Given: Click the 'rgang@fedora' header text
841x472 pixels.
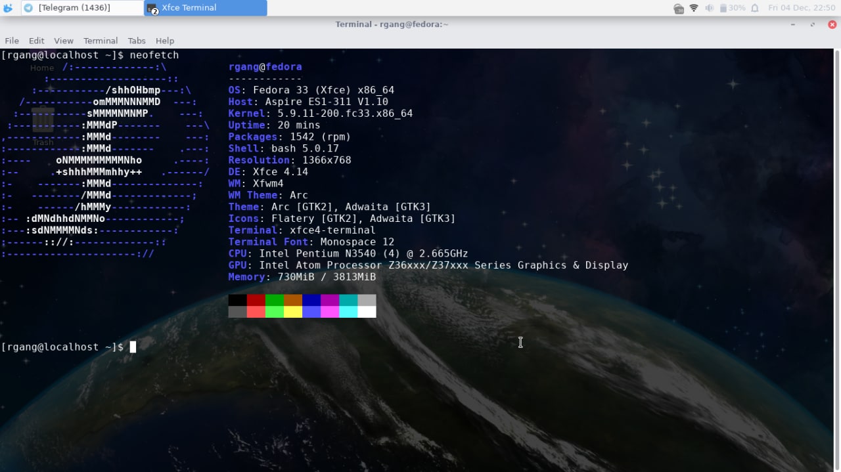Looking at the screenshot, I should [265, 67].
